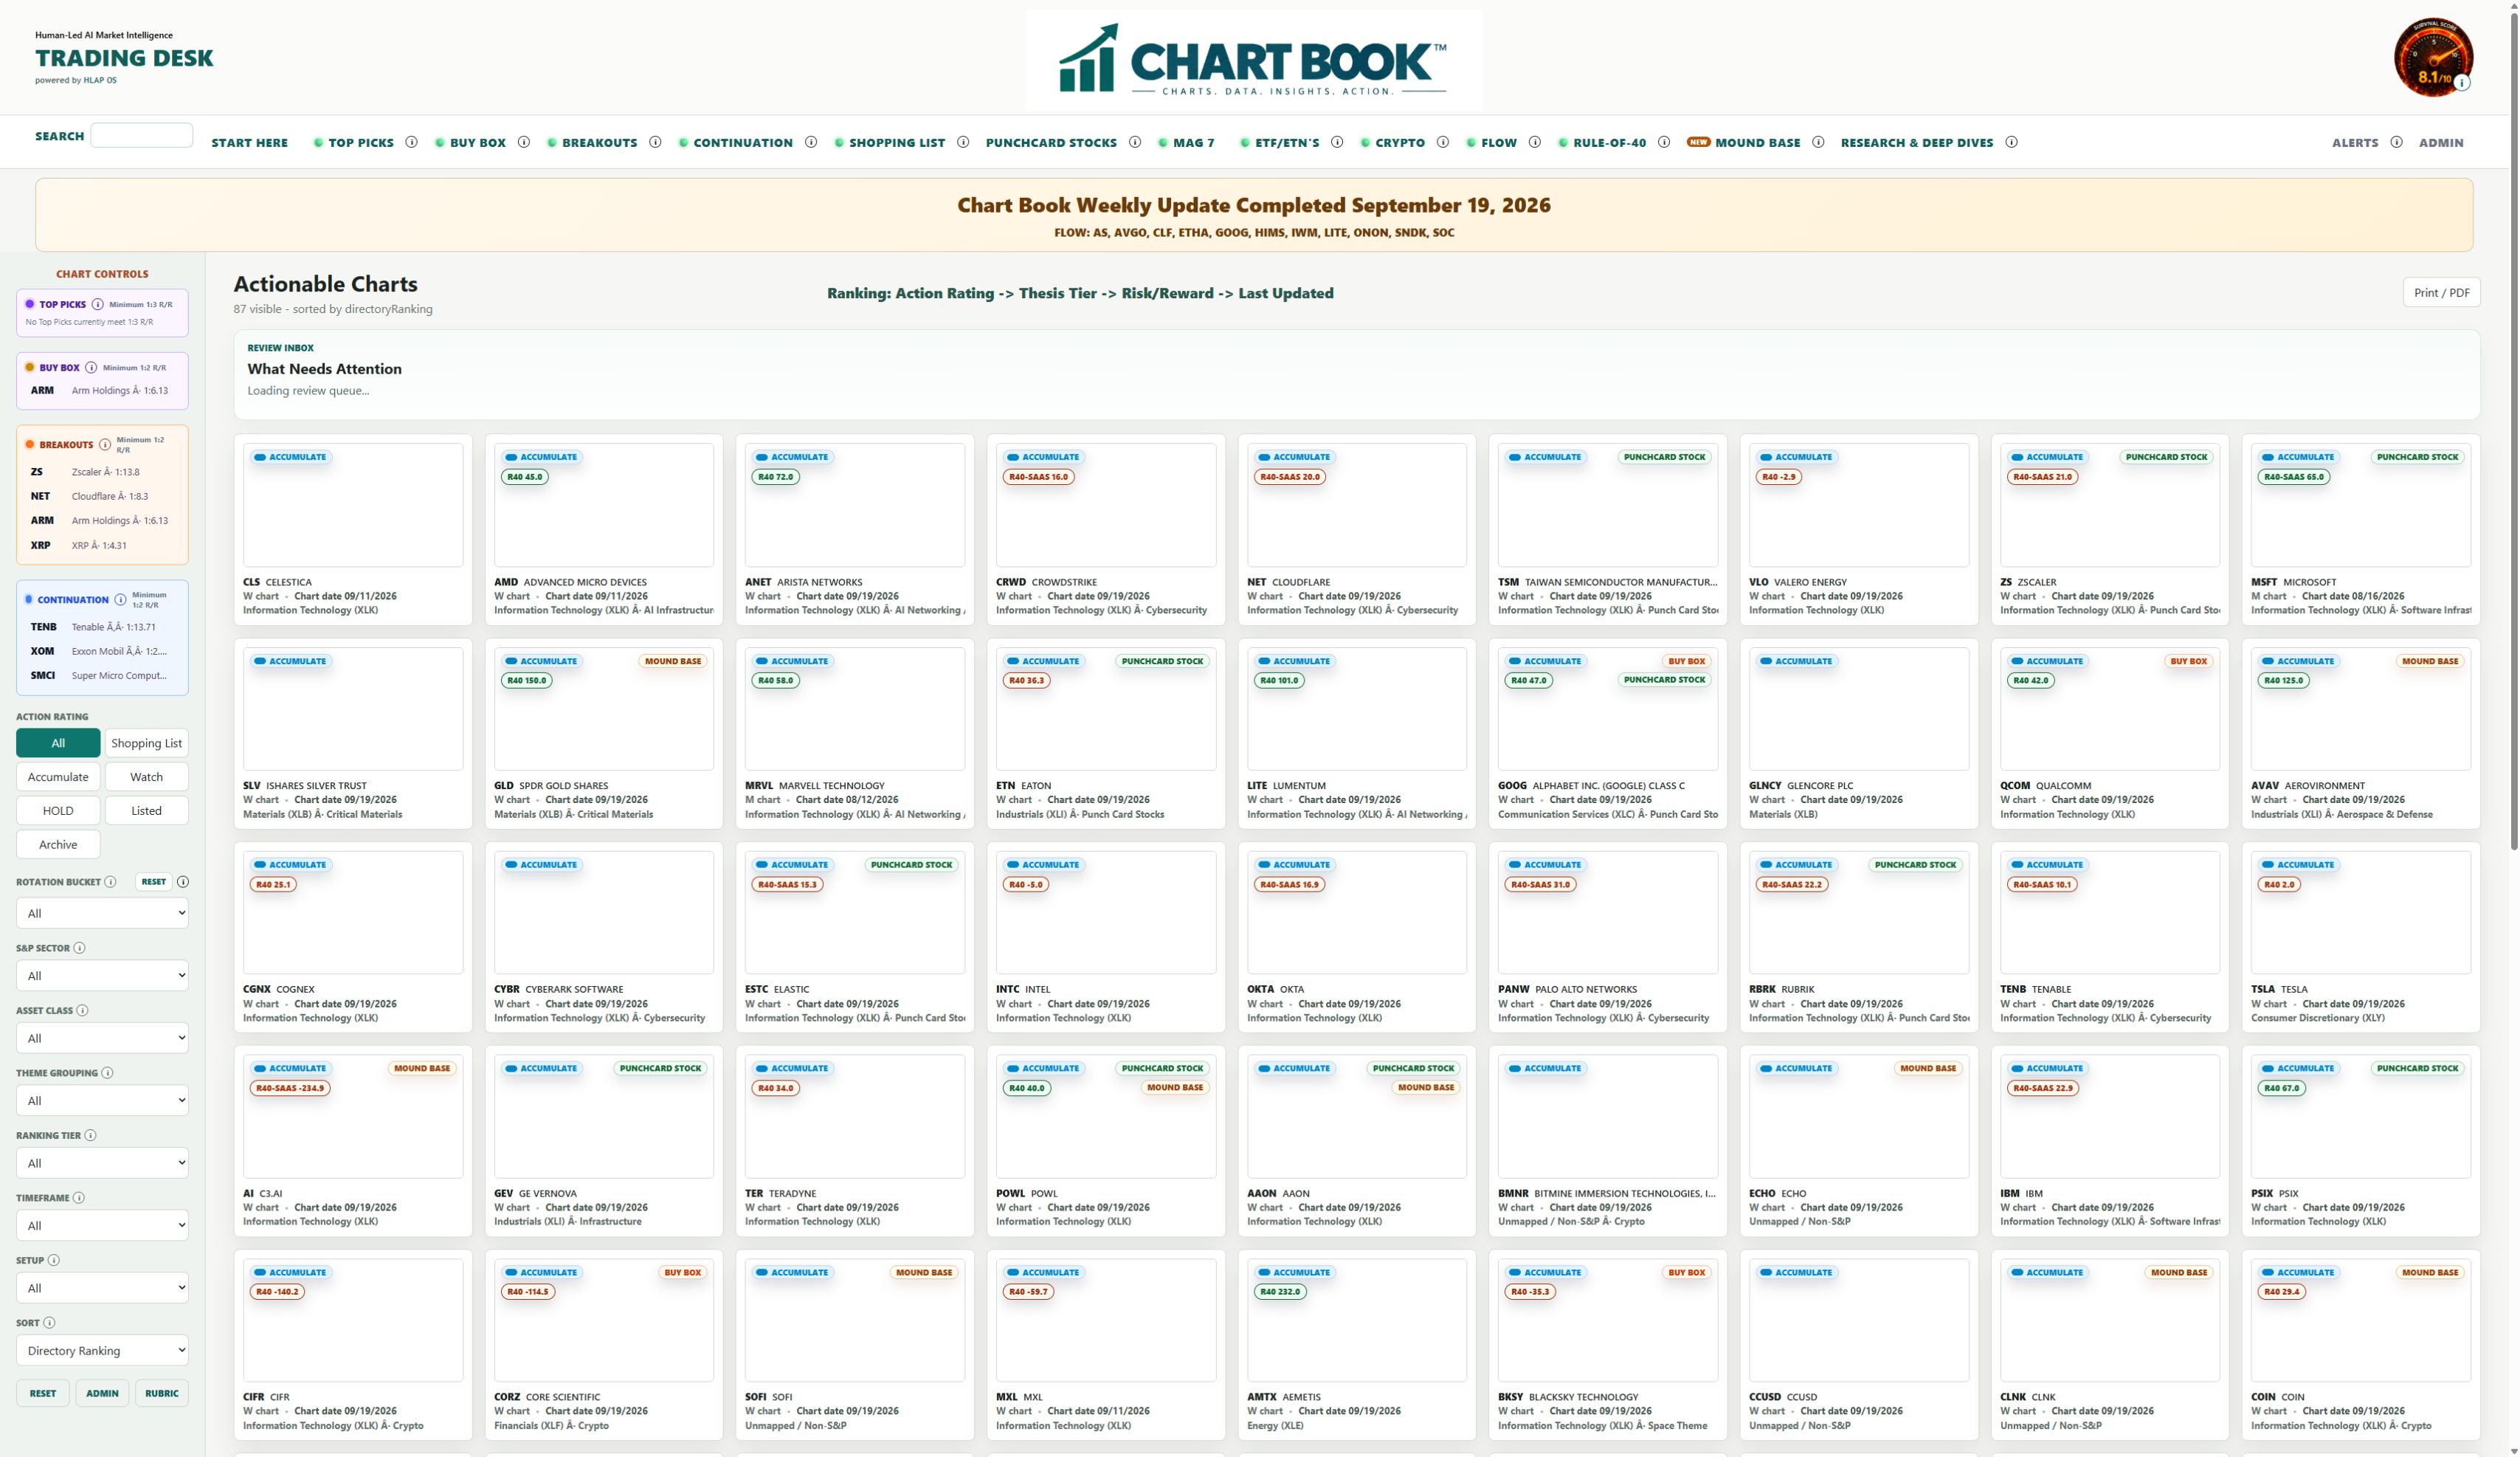Click info icon beside Punchcard Stocks nav
This screenshot has height=1457, width=2520.
(1135, 142)
